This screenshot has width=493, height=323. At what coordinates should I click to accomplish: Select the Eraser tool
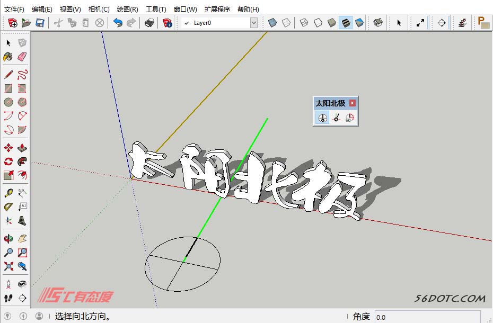[22, 57]
